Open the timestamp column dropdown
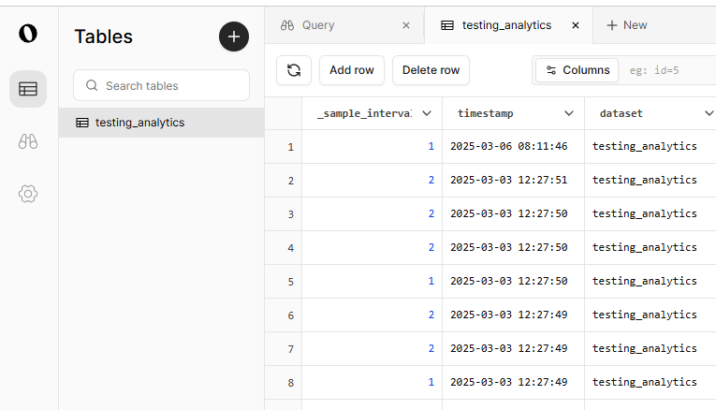The image size is (716, 410). [x=569, y=113]
